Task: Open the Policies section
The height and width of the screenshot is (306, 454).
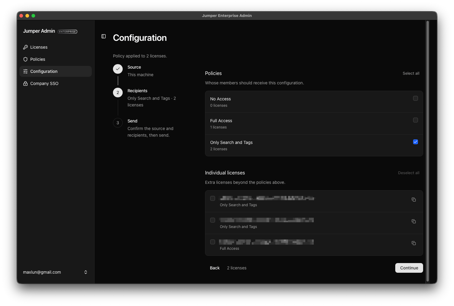Action: tap(55, 59)
